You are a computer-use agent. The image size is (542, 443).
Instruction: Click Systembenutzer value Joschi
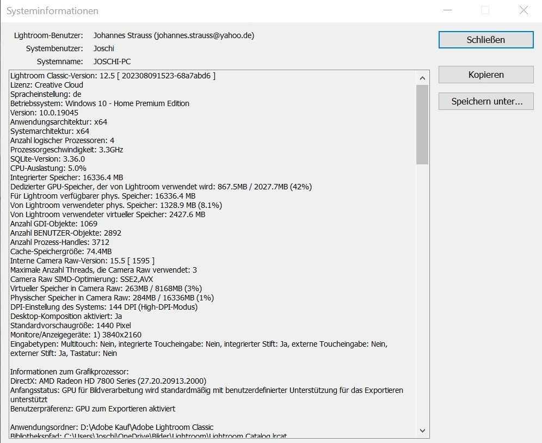104,48
